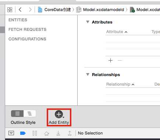Select the CoreData创建 breadcrumb
Viewport: 160px width, 140px height.
pyautogui.click(x=57, y=10)
